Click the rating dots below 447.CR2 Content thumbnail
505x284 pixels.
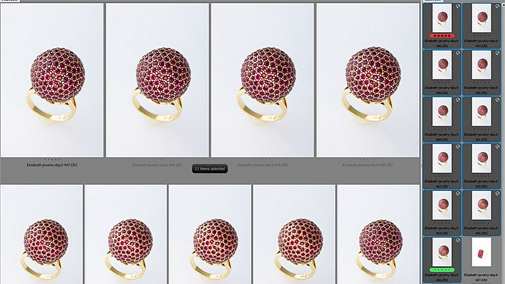click(x=481, y=36)
